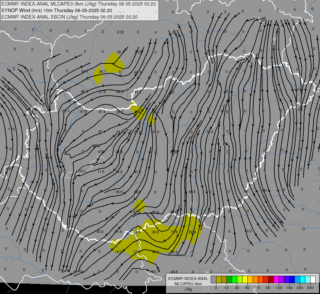Click the map value '31.9'

pyautogui.click(x=155, y=132)
